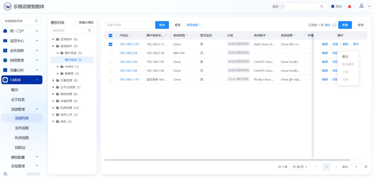The image size is (375, 178).
Task: Open 回收站 menu item
Action: coord(20,148)
